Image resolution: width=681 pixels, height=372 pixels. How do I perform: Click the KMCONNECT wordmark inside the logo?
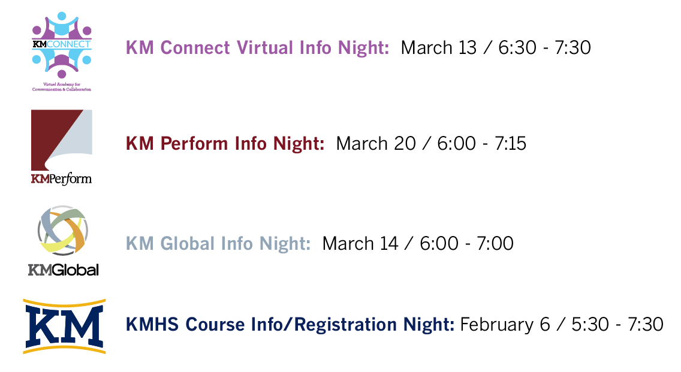(x=62, y=44)
